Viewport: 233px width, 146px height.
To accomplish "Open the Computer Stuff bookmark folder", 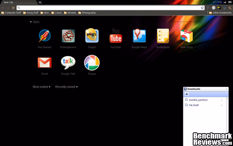I will coord(11,13).
